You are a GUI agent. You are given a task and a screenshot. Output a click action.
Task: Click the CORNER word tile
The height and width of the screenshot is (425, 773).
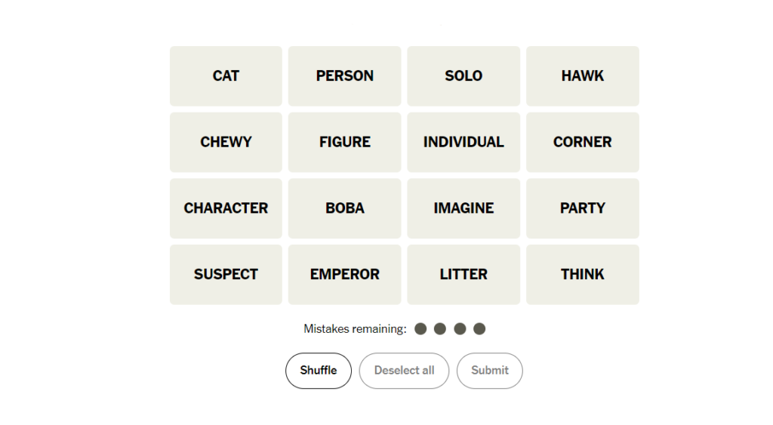point(582,142)
